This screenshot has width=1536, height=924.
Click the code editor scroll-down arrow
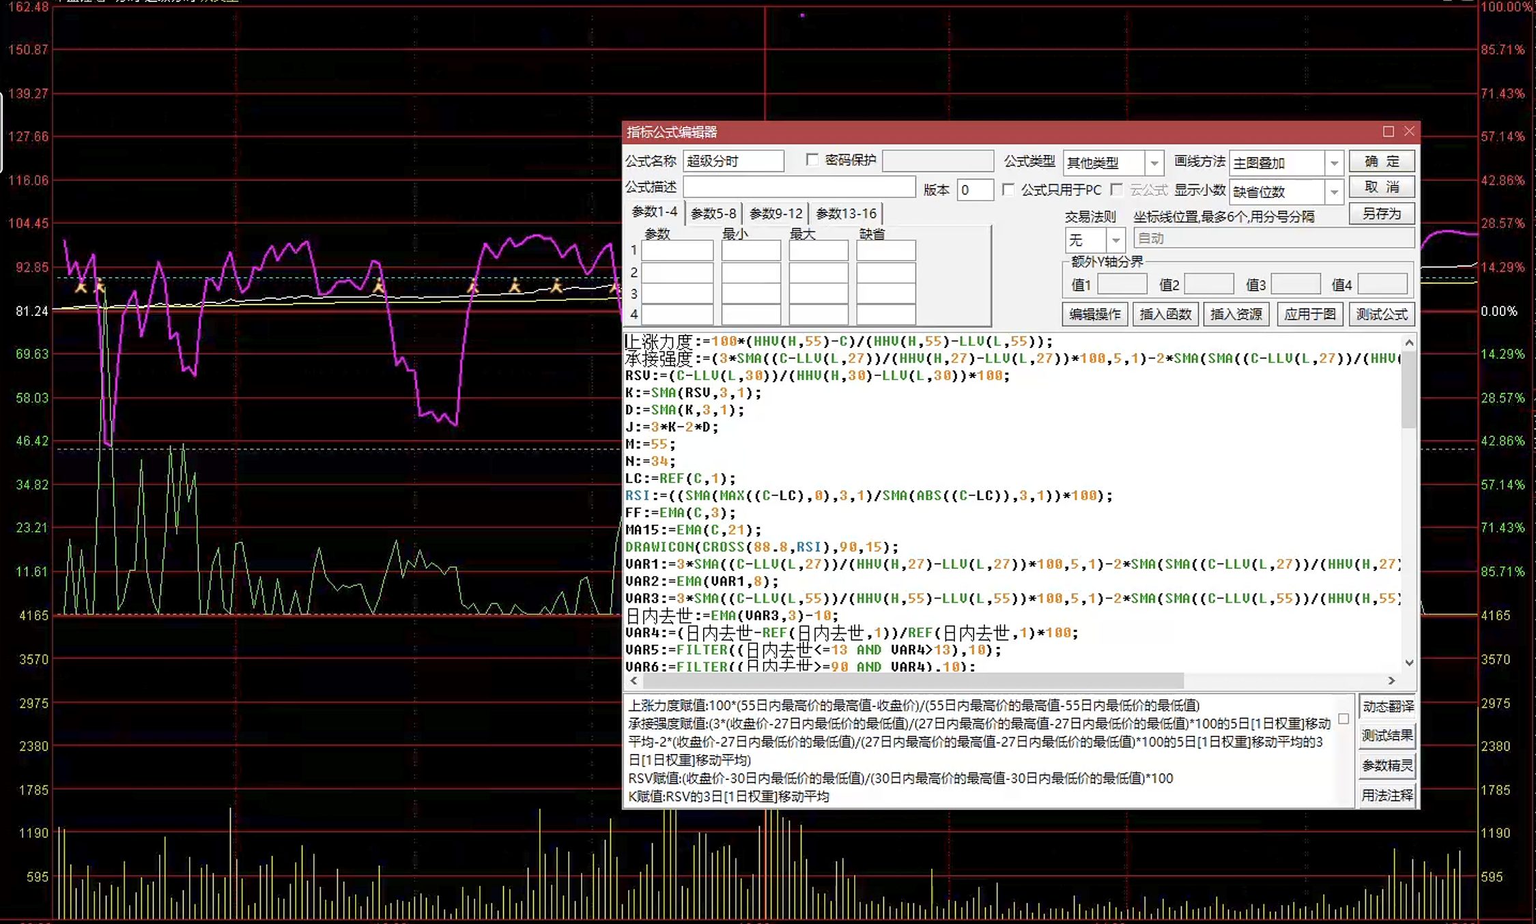coord(1409,663)
